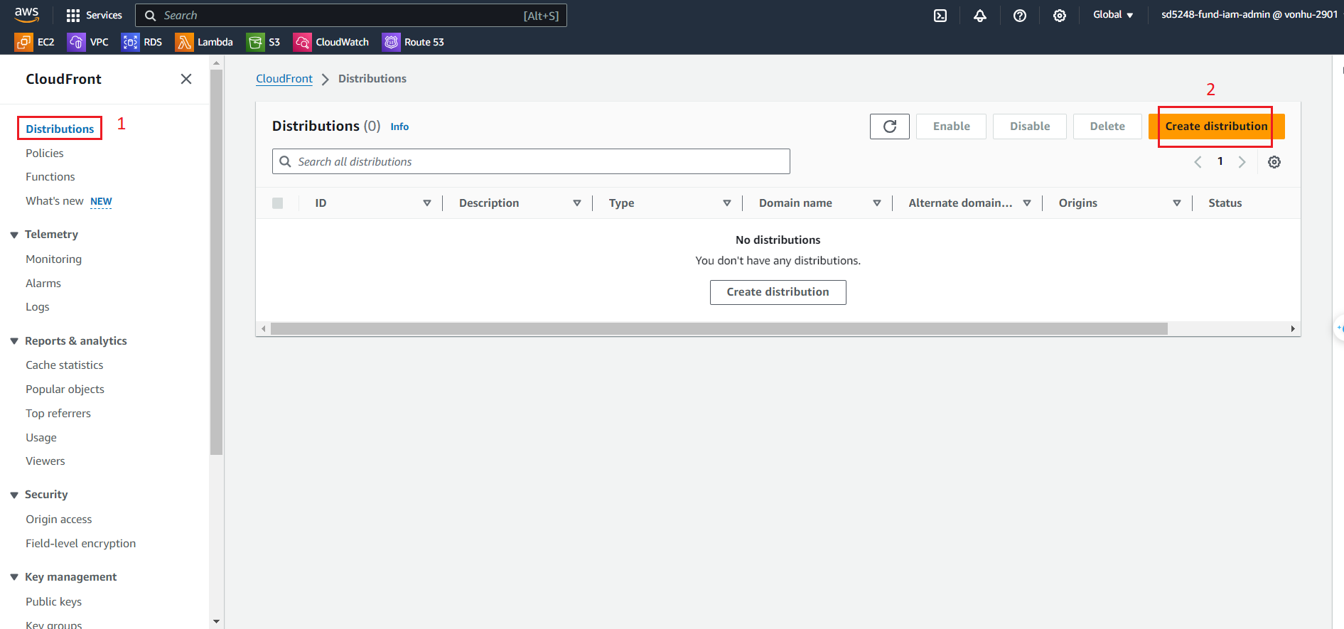
Task: Click the CloudFront breadcrumb link
Action: [284, 79]
